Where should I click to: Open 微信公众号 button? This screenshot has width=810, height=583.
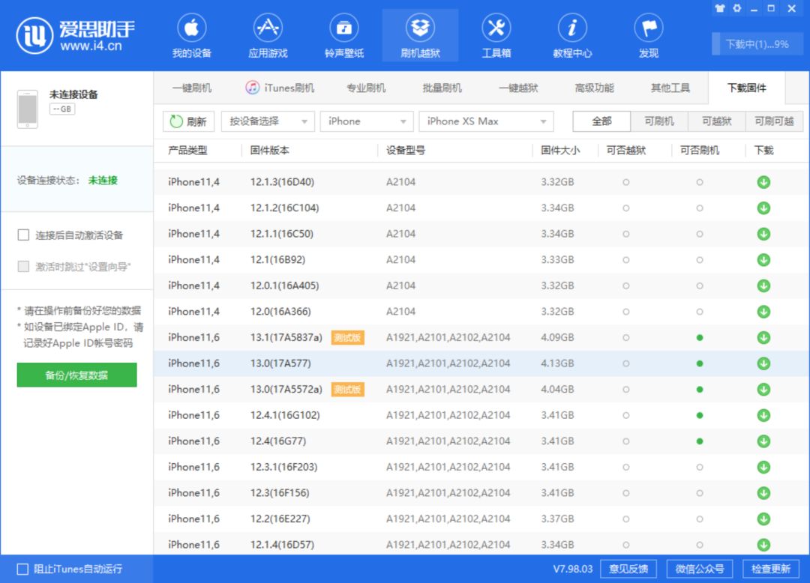[700, 569]
